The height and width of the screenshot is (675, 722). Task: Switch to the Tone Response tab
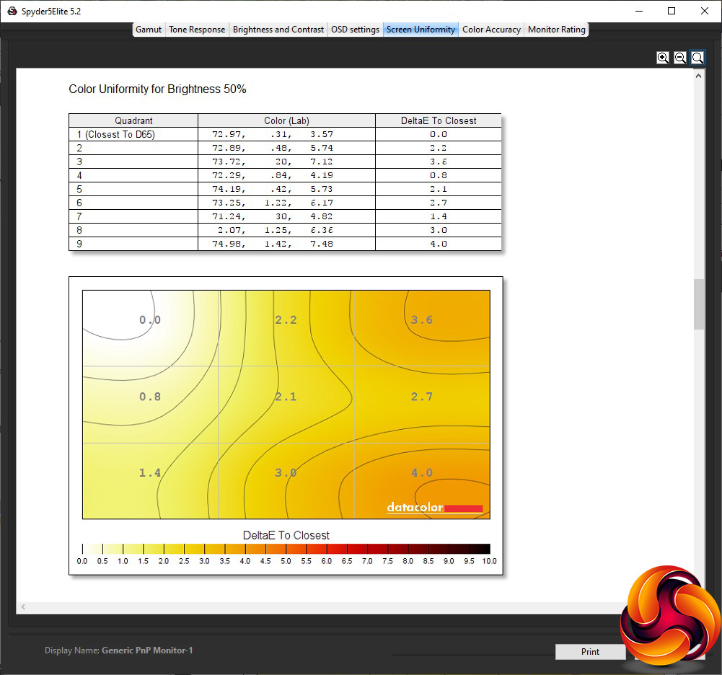pos(197,30)
